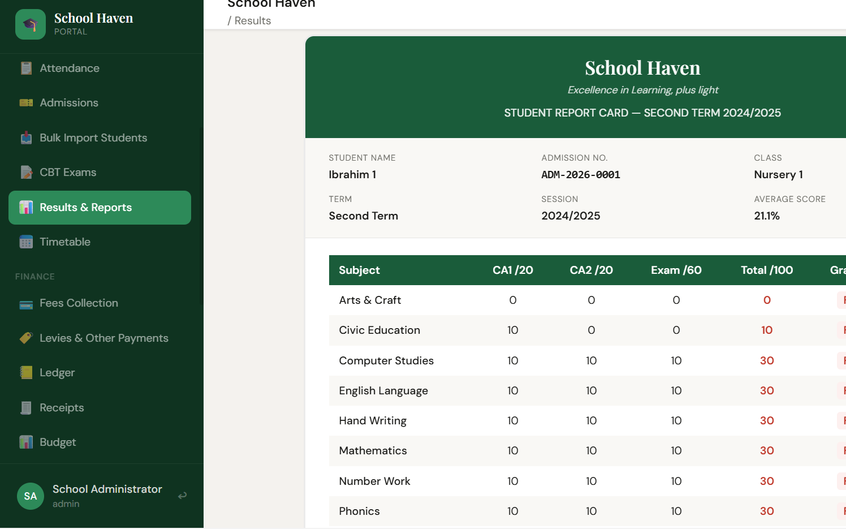Select the Mathematics subject row
This screenshot has width=846, height=529.
588,451
